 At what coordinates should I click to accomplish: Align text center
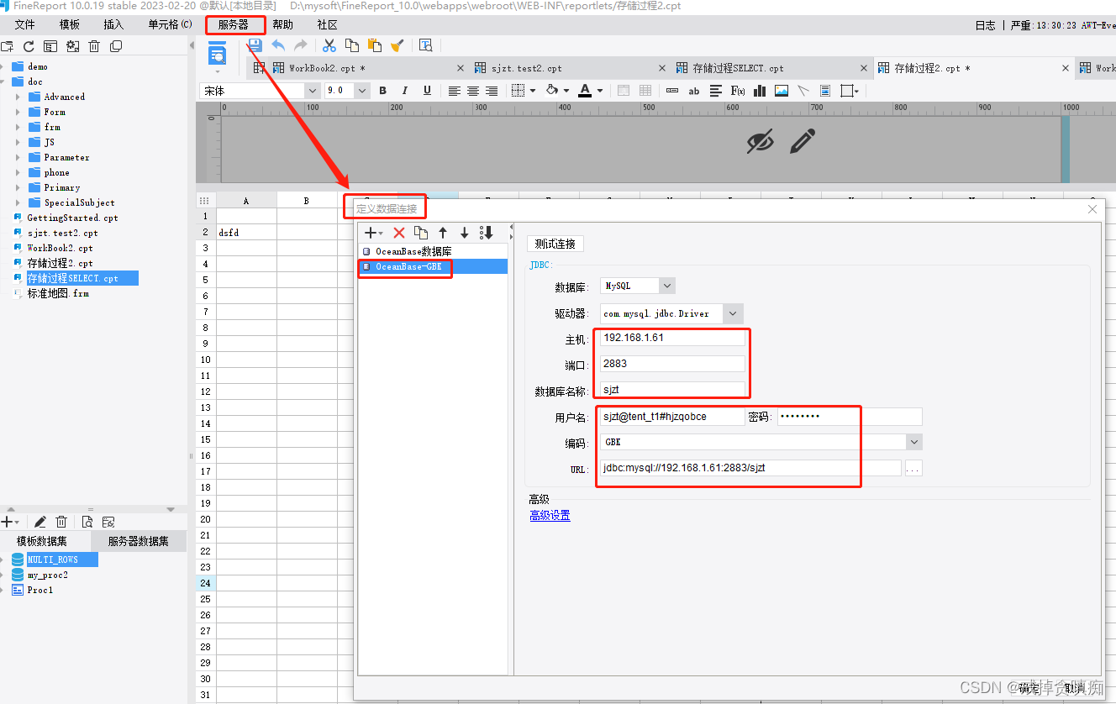473,91
